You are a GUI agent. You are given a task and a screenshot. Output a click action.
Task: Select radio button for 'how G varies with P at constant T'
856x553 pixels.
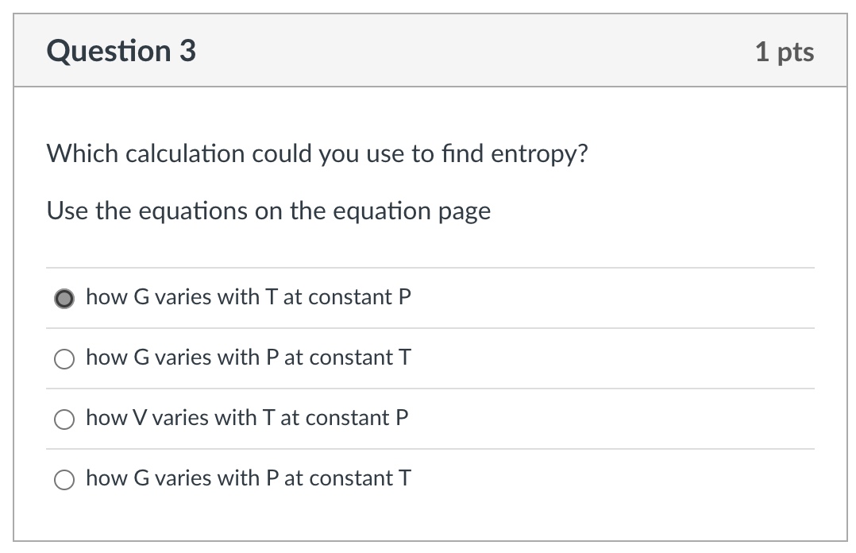[x=64, y=358]
